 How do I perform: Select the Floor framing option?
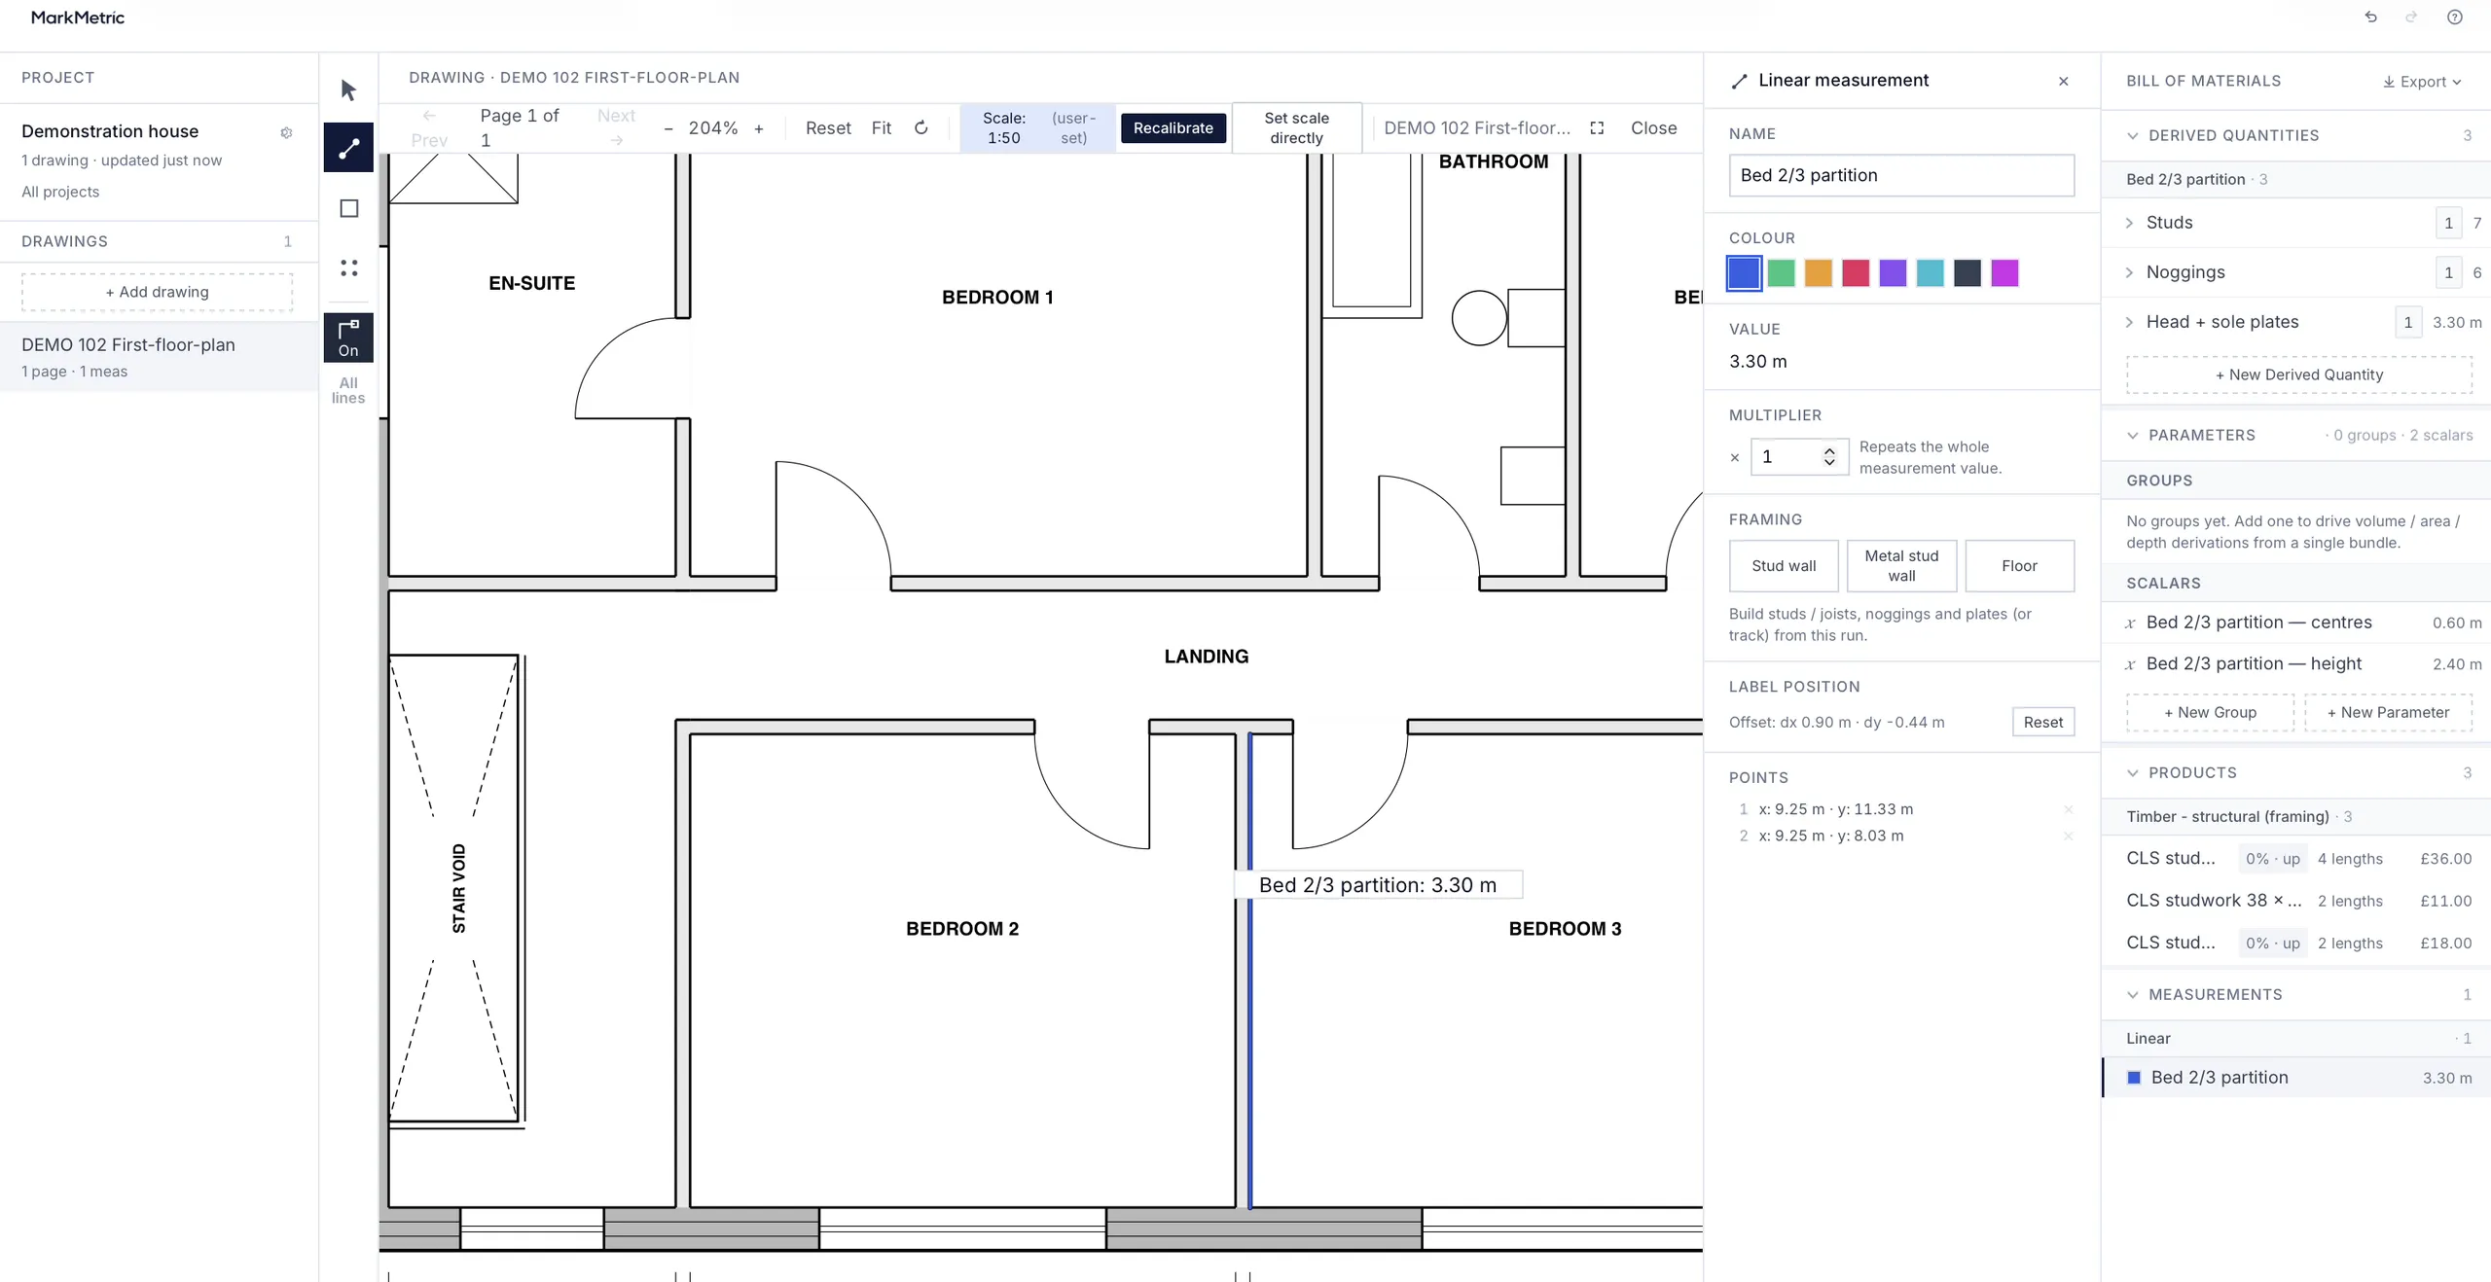click(2019, 566)
